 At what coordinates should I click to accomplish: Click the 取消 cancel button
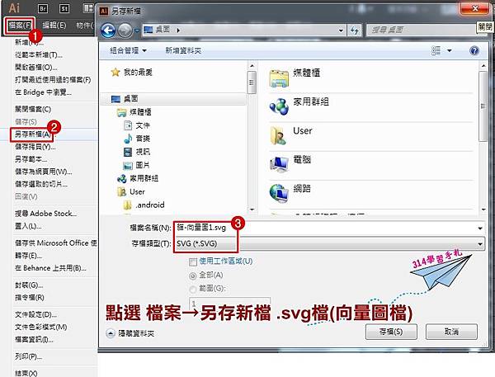pyautogui.click(x=451, y=332)
